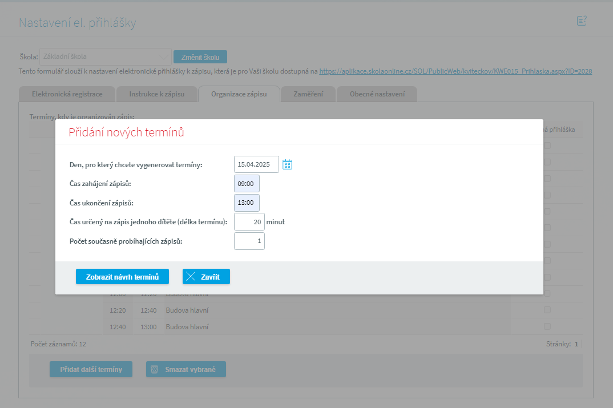Select the Zaměření tab
The image size is (613, 408).
[308, 94]
